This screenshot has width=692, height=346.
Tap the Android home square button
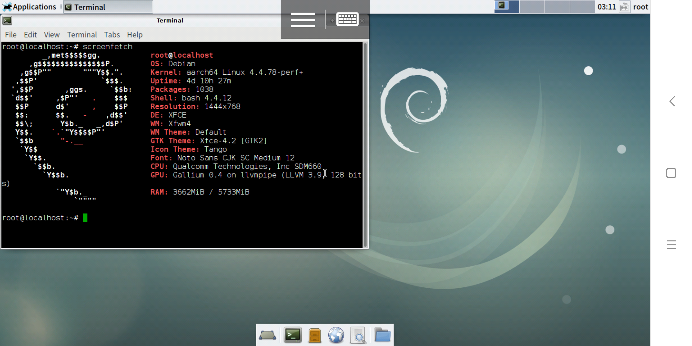[671, 173]
